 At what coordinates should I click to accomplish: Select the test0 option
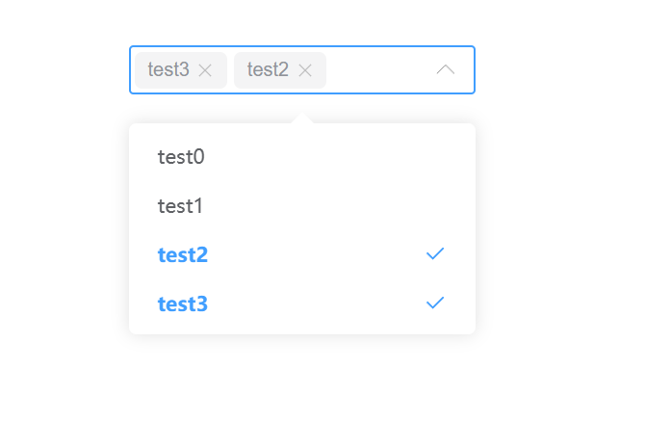[181, 157]
